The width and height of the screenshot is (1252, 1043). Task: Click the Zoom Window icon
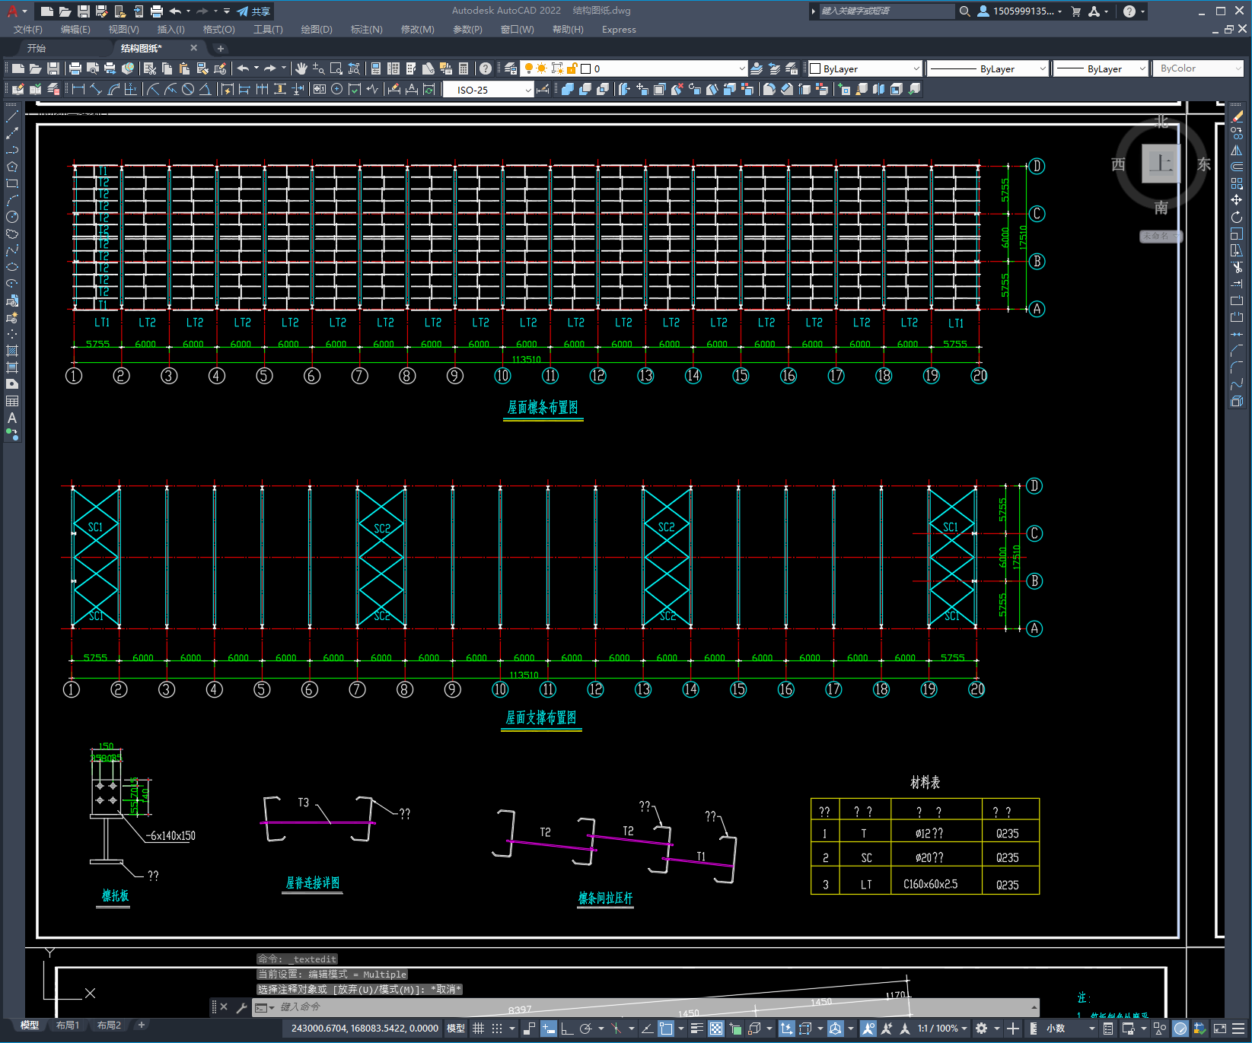pos(336,68)
